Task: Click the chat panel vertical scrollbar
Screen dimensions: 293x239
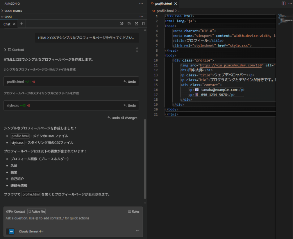Action: click(x=145, y=157)
